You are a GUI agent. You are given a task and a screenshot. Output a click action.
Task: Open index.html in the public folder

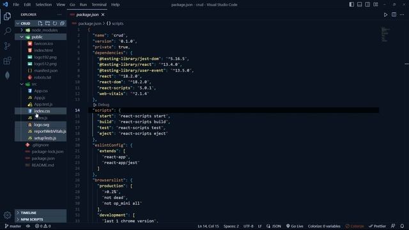click(43, 50)
